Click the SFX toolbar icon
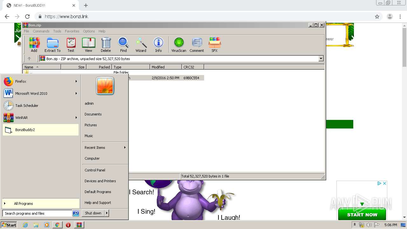 (x=215, y=45)
